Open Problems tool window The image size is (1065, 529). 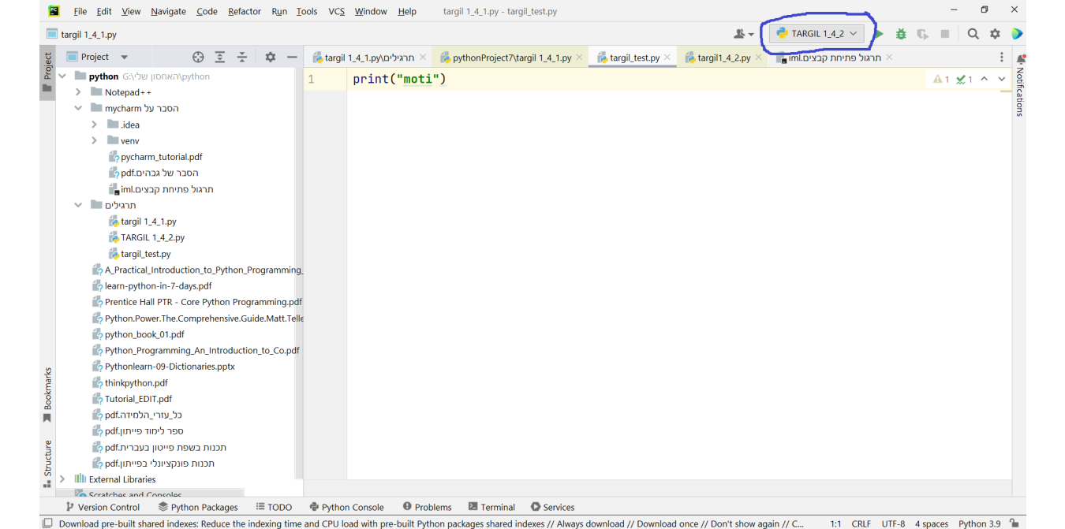coord(427,507)
